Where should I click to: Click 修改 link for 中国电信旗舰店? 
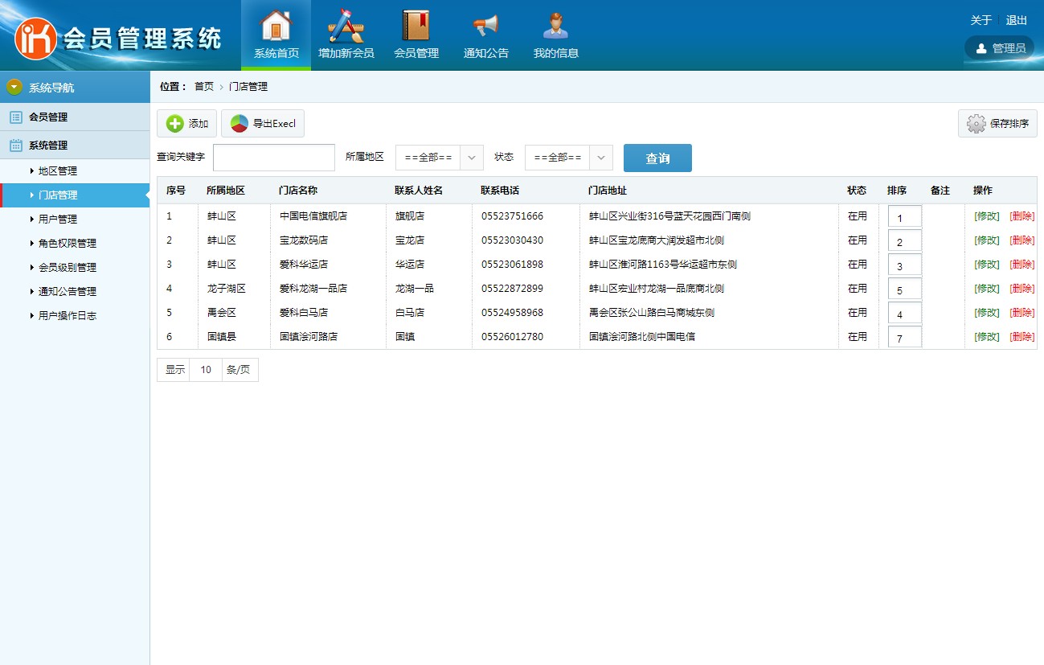(986, 216)
